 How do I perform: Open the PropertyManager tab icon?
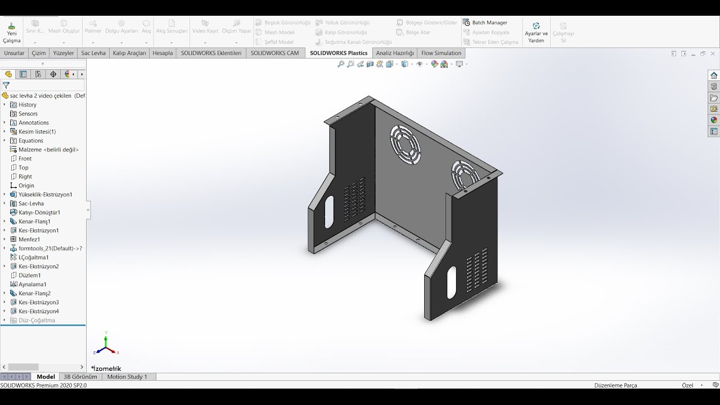tap(23, 74)
